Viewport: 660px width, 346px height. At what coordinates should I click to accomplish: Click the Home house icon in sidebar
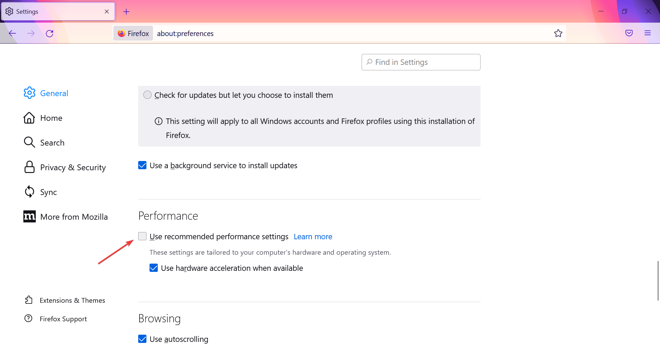pyautogui.click(x=29, y=118)
